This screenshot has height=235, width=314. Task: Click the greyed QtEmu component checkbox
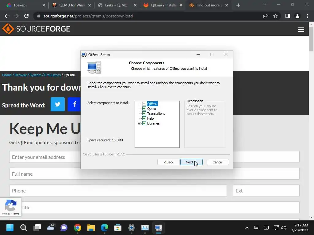144,104
